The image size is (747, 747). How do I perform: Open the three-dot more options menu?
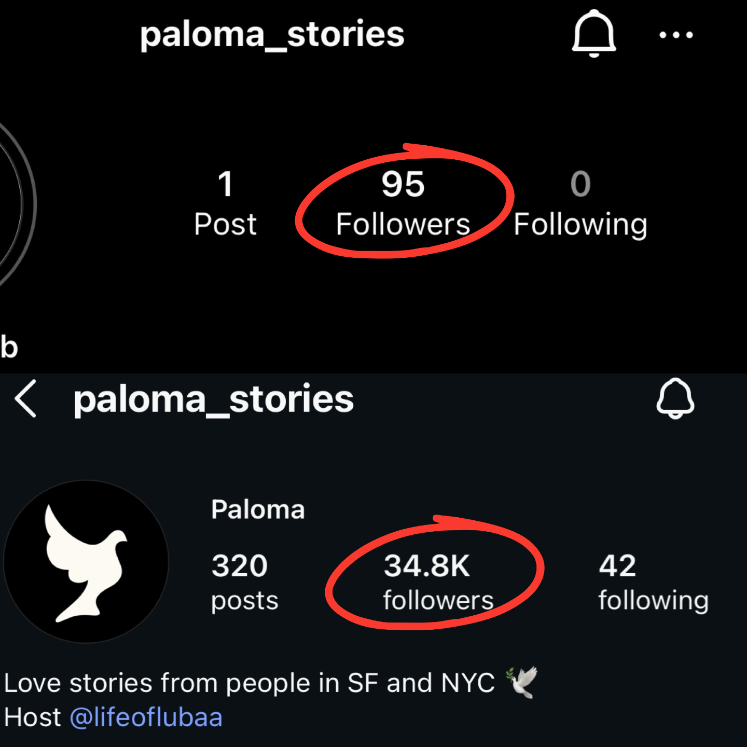click(x=675, y=35)
